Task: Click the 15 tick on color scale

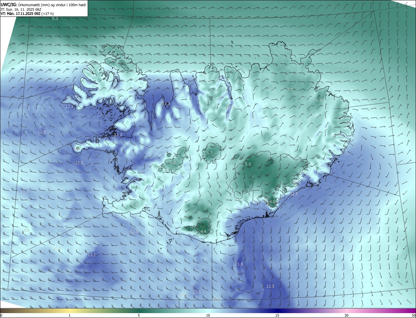Action: tap(277, 315)
